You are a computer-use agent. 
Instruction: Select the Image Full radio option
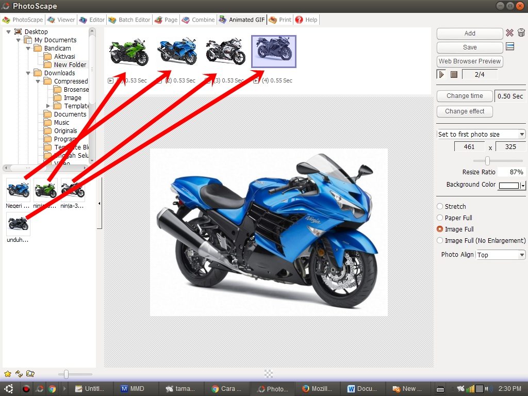(x=440, y=229)
